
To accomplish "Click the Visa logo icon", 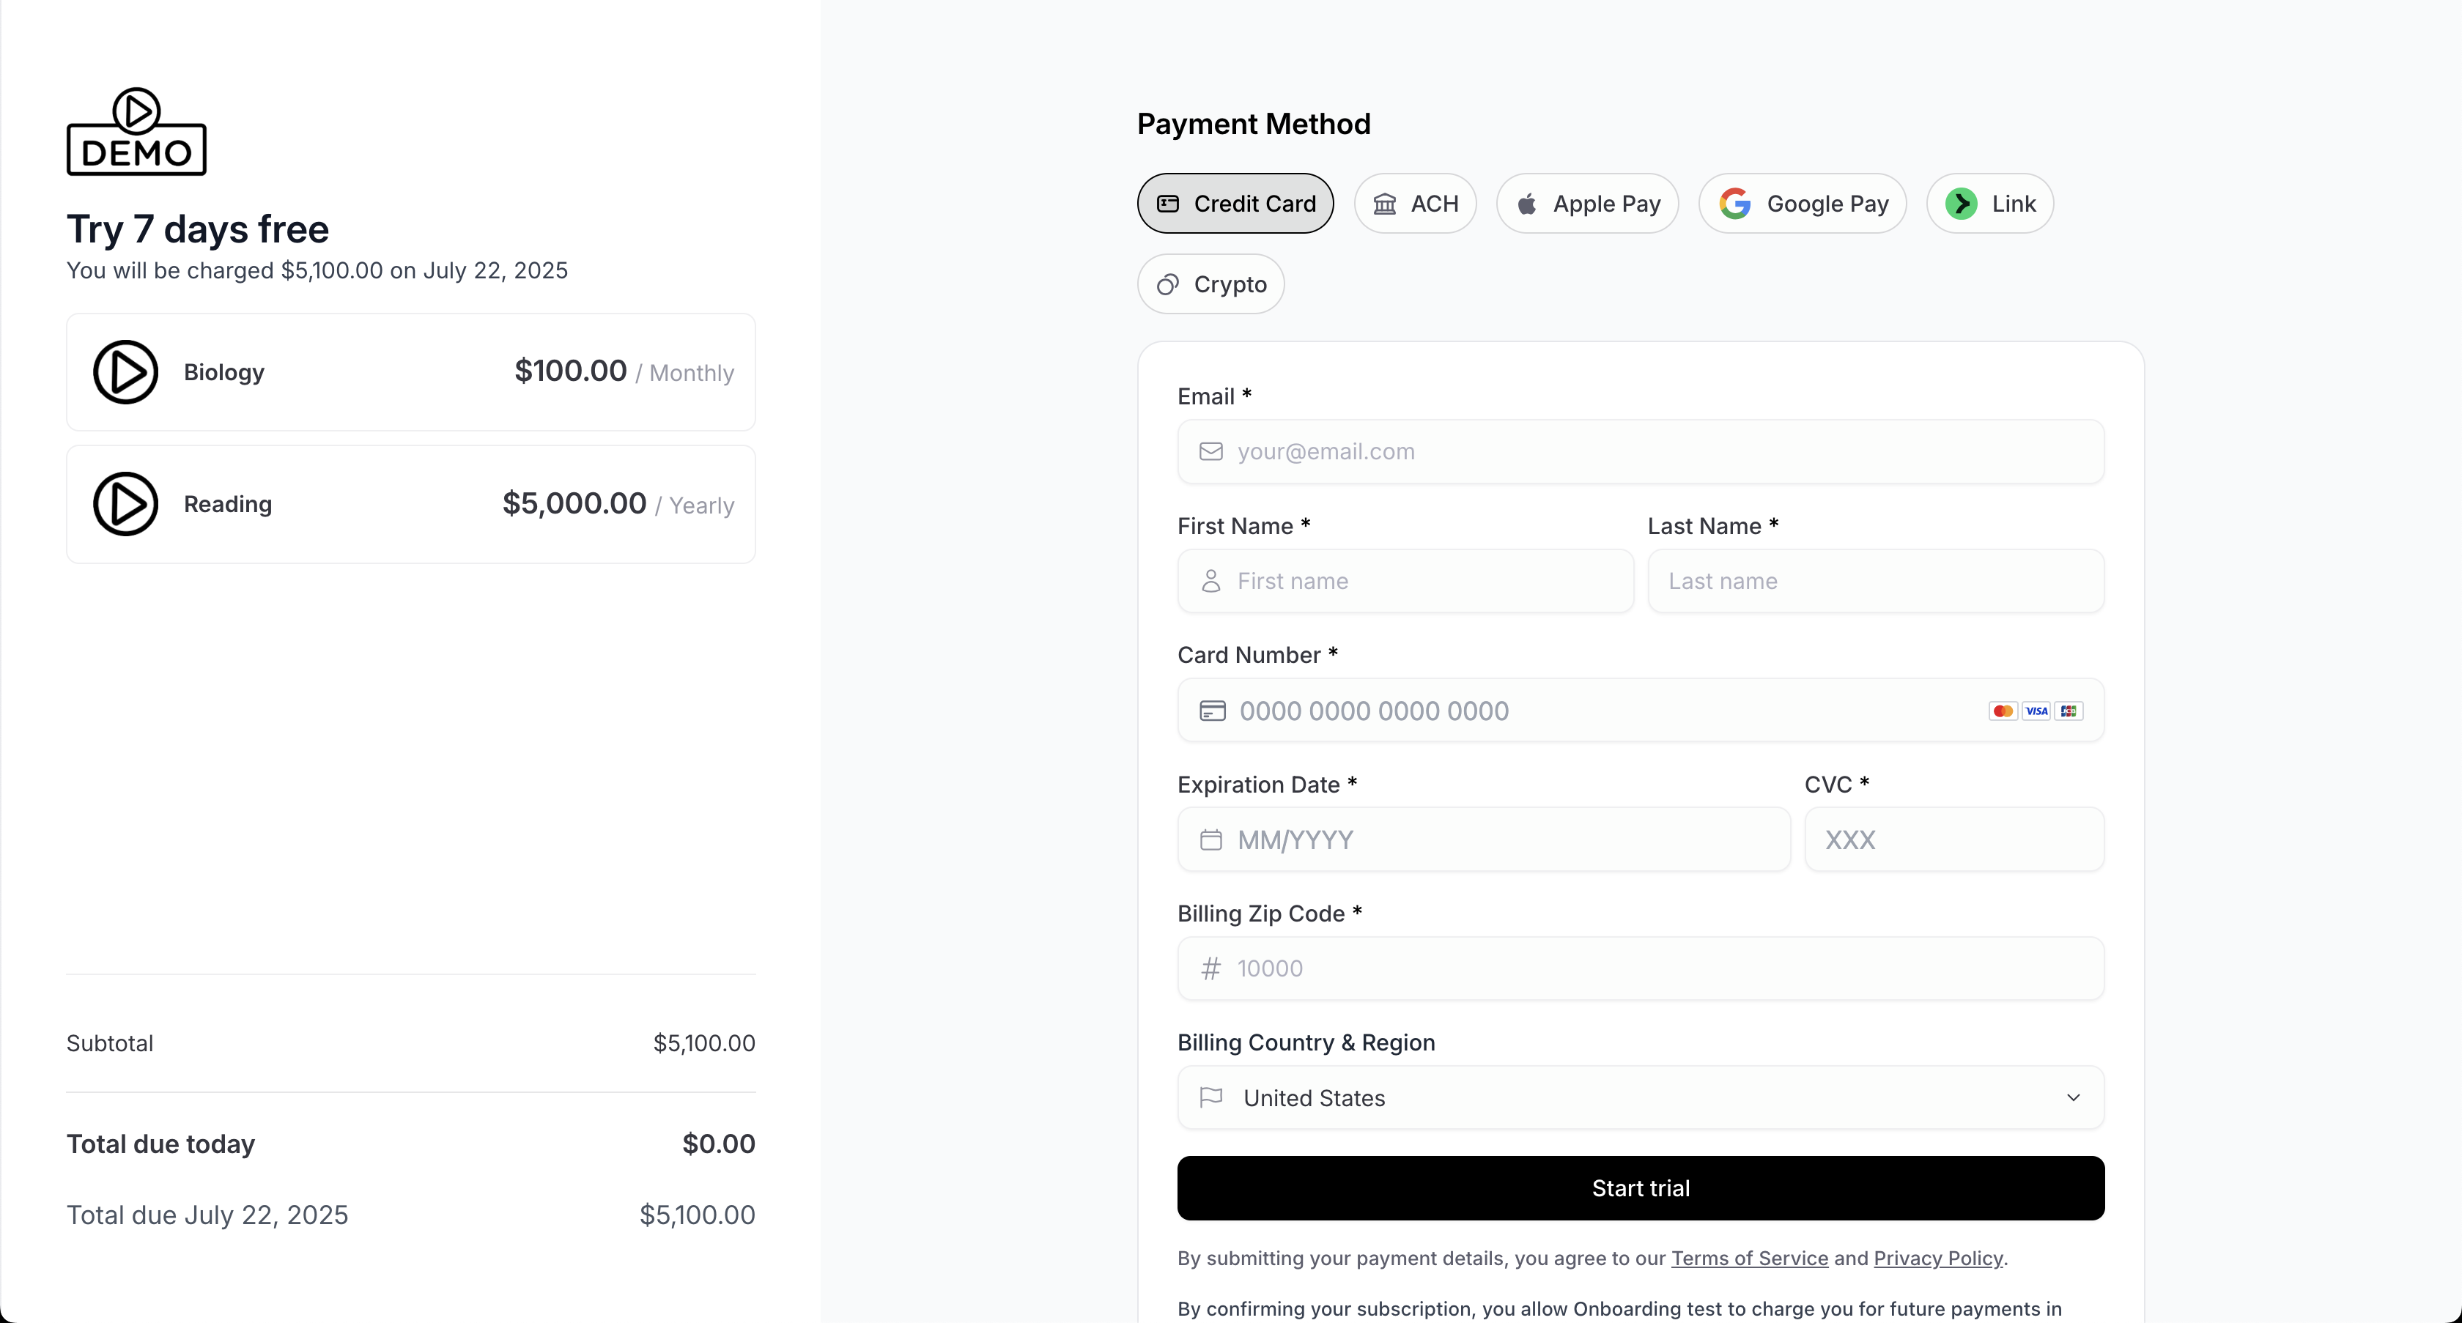I will point(2037,711).
